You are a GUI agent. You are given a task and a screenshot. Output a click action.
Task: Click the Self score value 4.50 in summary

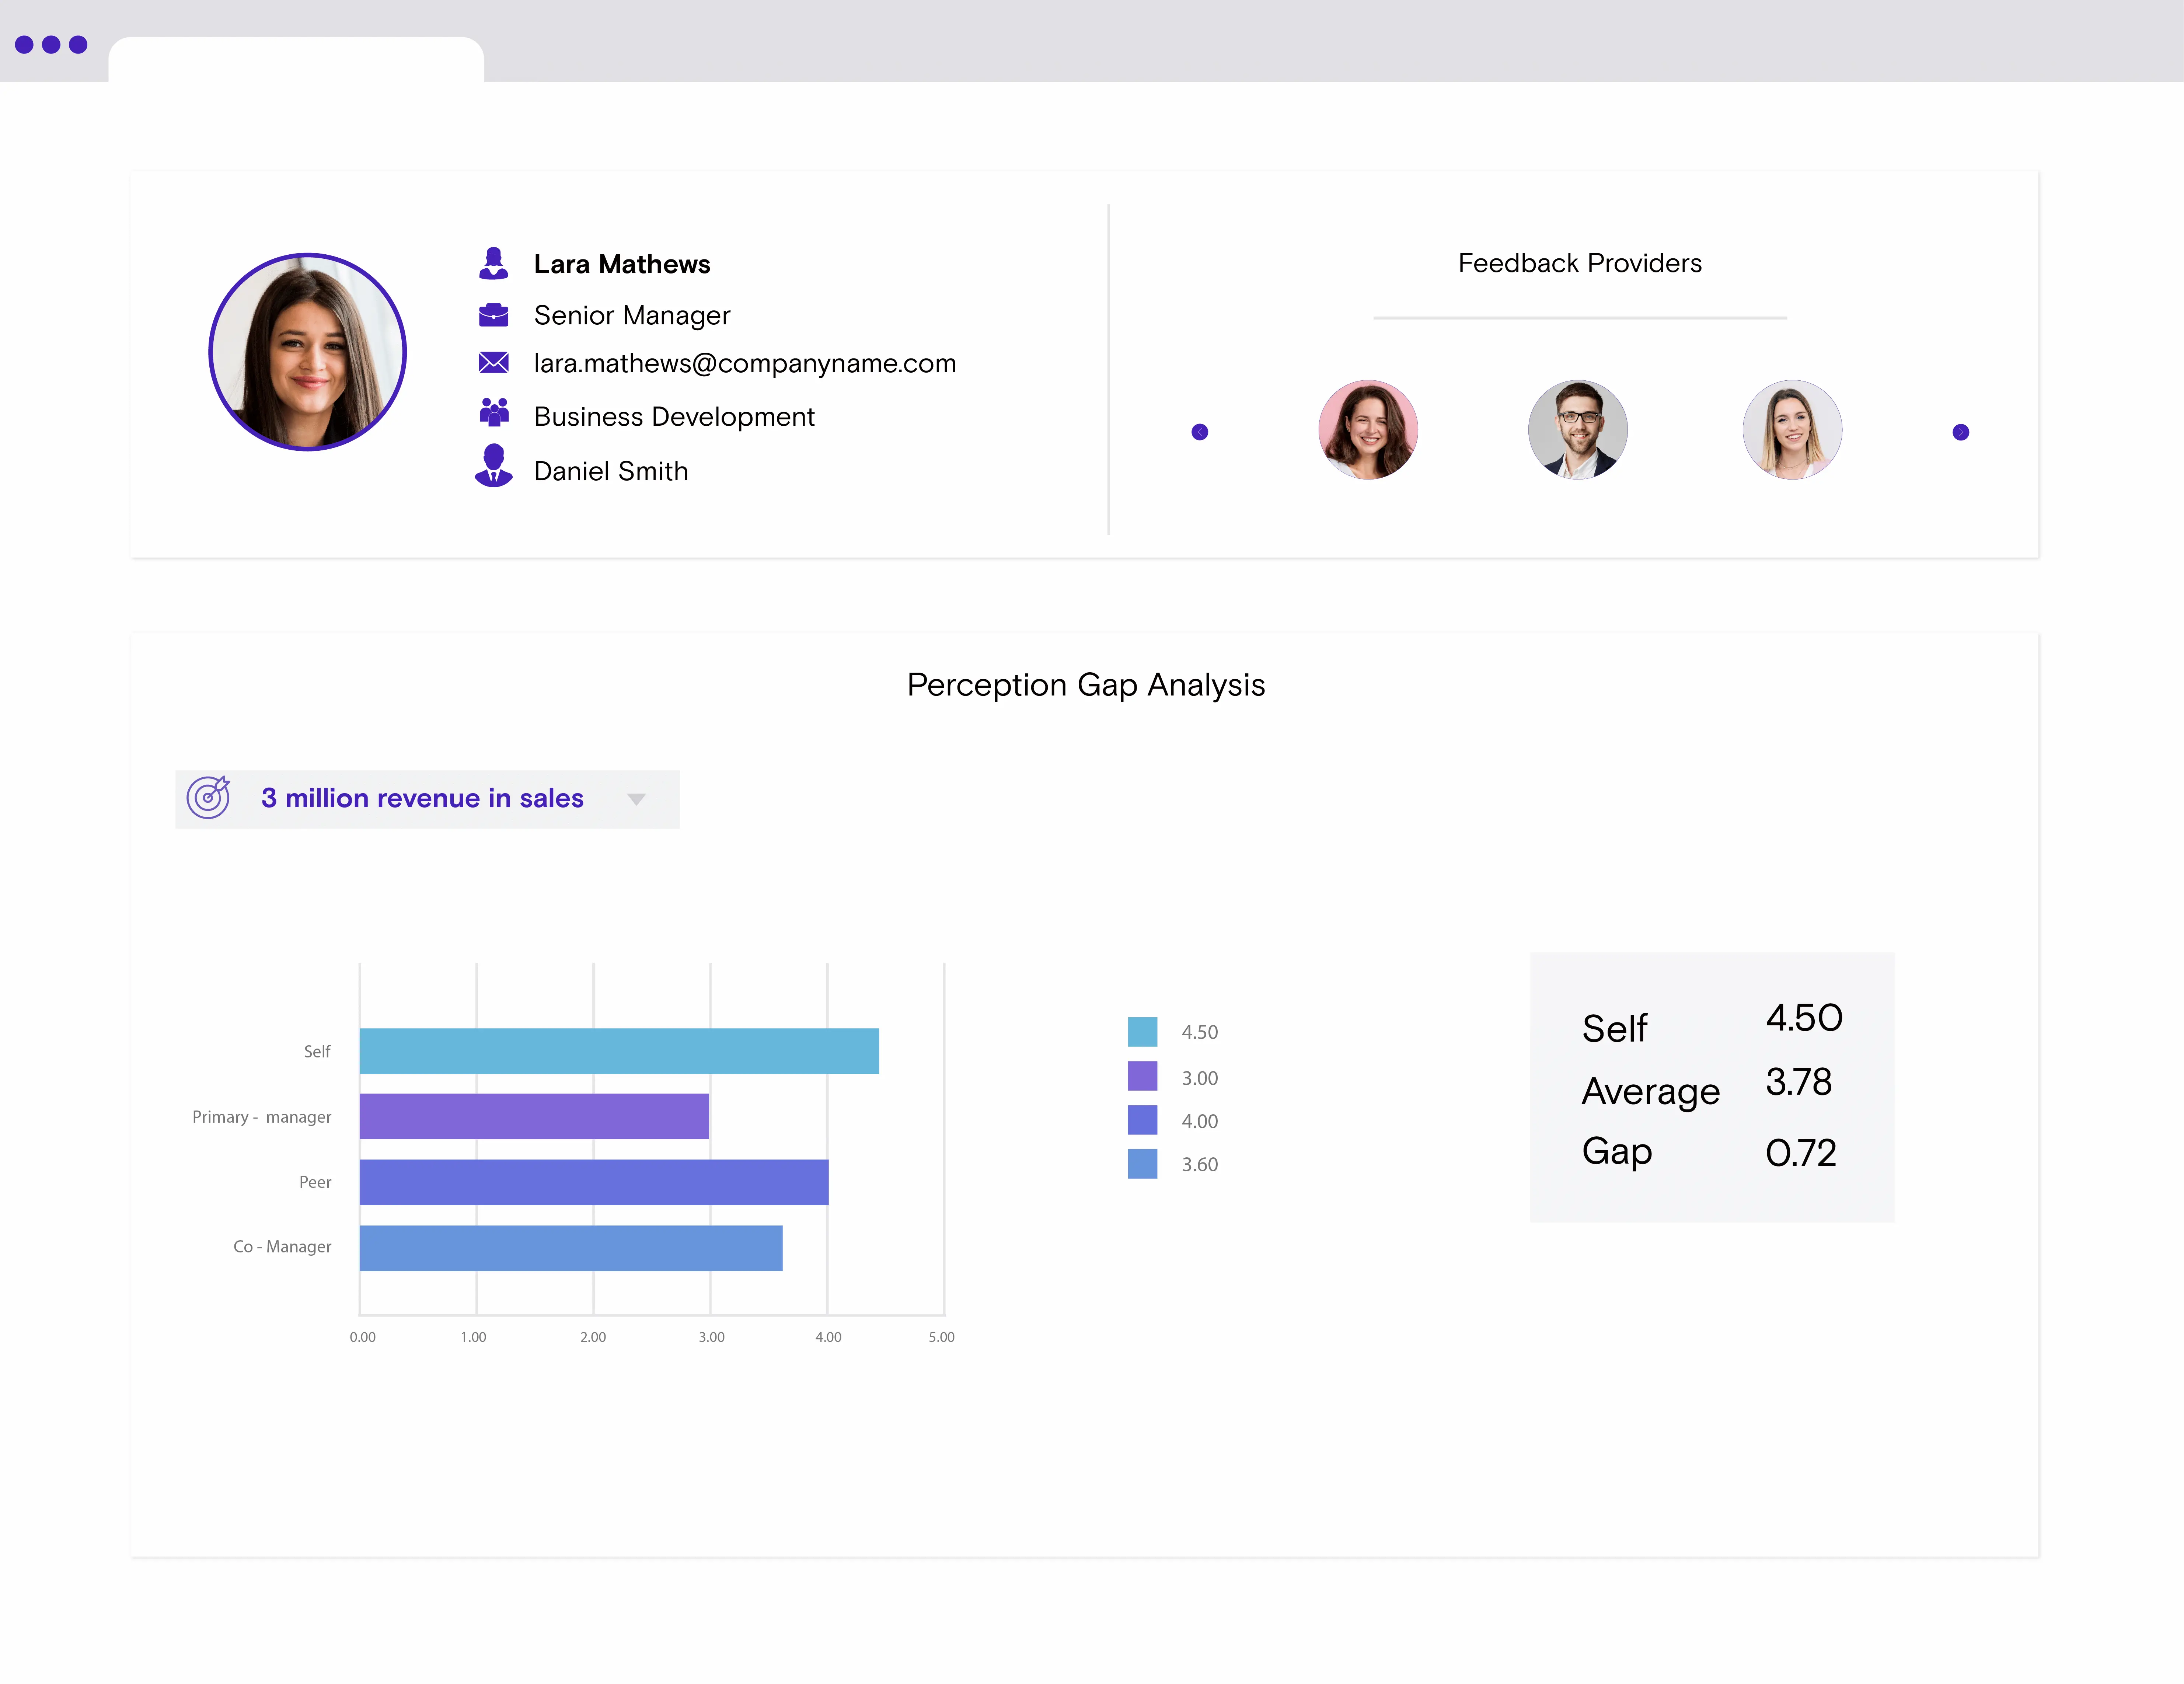click(1804, 1018)
